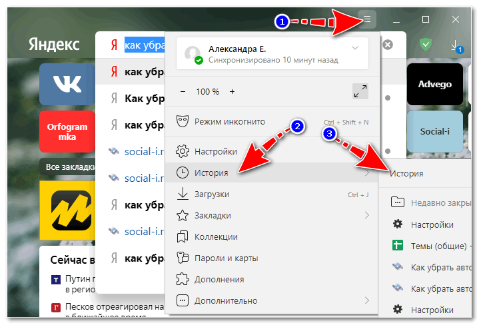Image resolution: width=479 pixels, height=325 pixels.
Task: Click the Пароли и карты key icon
Action: pos(183,258)
